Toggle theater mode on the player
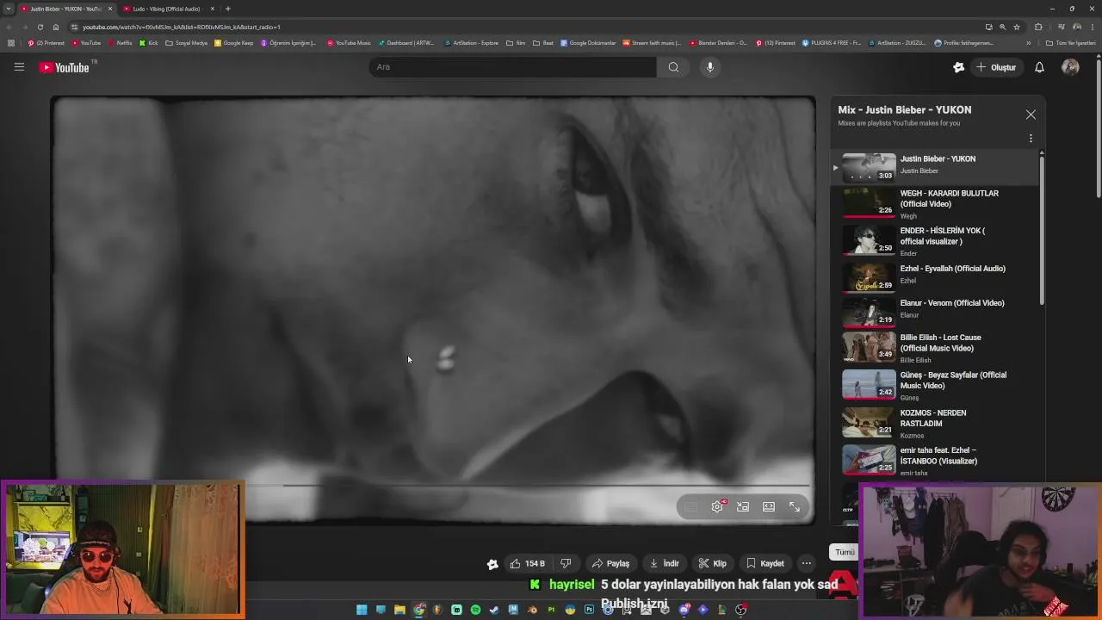This screenshot has width=1102, height=620. pos(769,506)
